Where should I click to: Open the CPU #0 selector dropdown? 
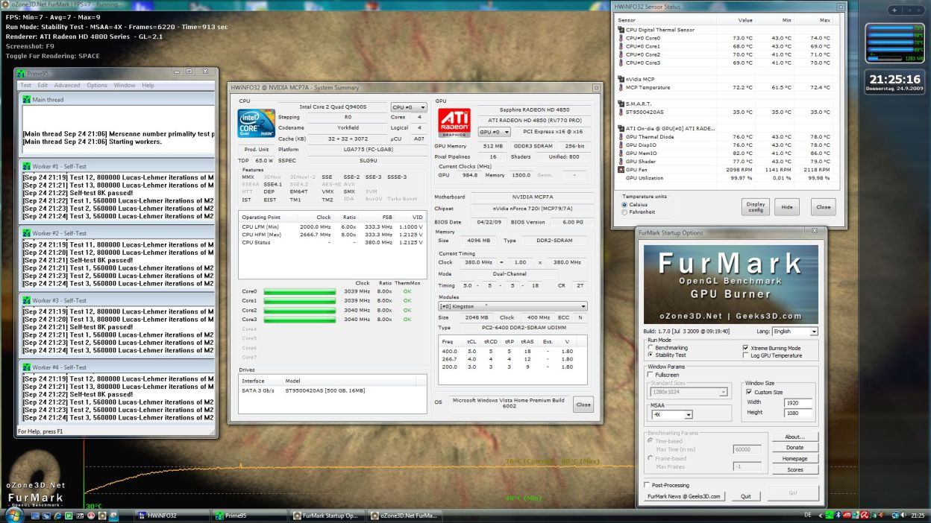point(409,107)
